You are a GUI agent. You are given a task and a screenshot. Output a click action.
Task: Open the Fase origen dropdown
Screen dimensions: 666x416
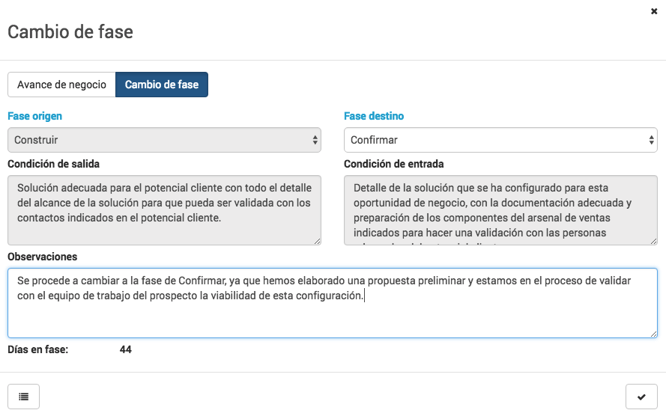click(164, 140)
